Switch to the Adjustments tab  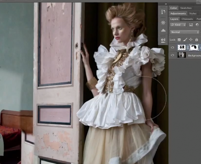click(x=178, y=14)
